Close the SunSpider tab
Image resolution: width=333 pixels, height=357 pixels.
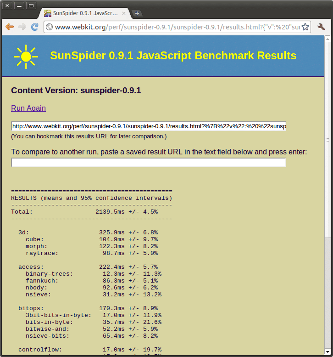tap(124, 13)
